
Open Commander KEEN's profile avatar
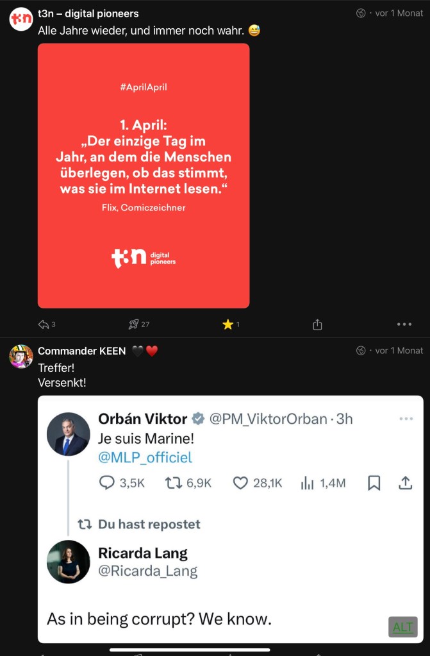[x=21, y=357]
